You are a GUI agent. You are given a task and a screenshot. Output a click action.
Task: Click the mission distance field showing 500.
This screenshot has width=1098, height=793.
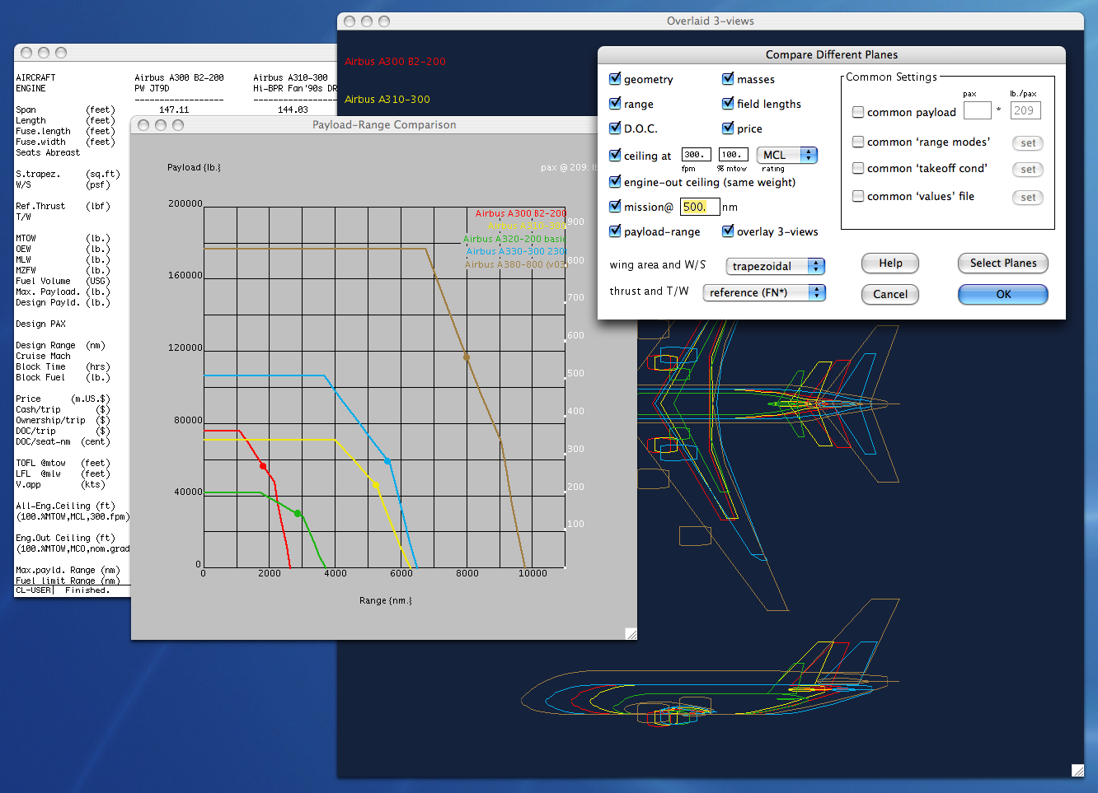click(x=700, y=207)
